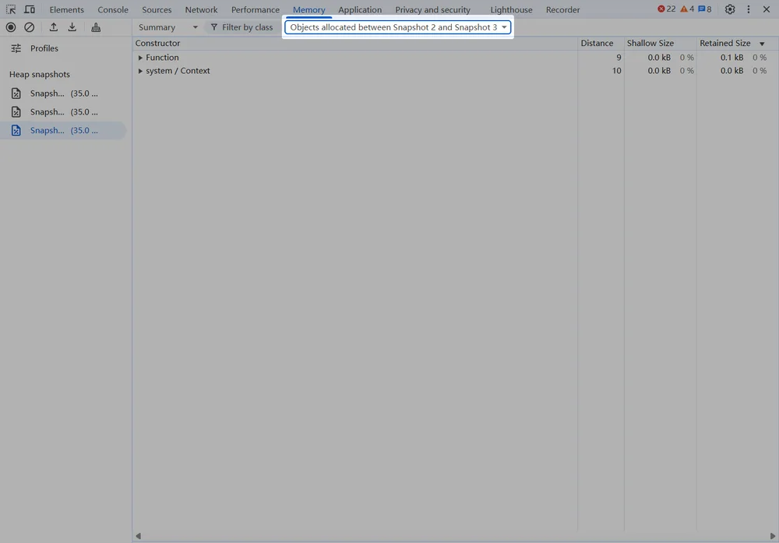Sort by the Distance column header

pos(601,43)
